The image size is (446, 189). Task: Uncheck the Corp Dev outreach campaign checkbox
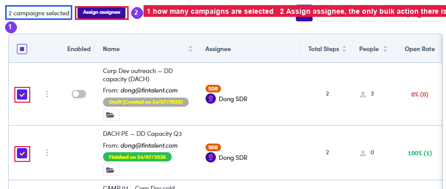[22, 94]
